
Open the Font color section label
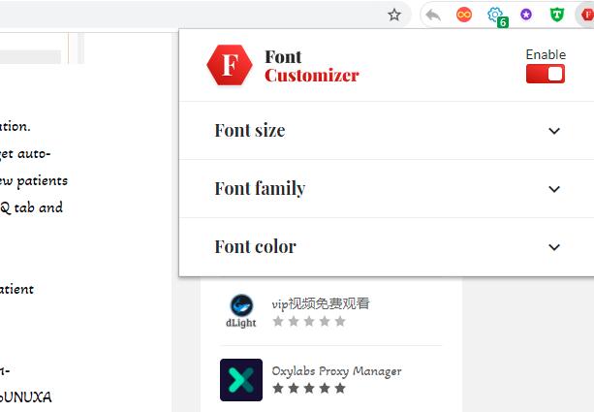255,247
